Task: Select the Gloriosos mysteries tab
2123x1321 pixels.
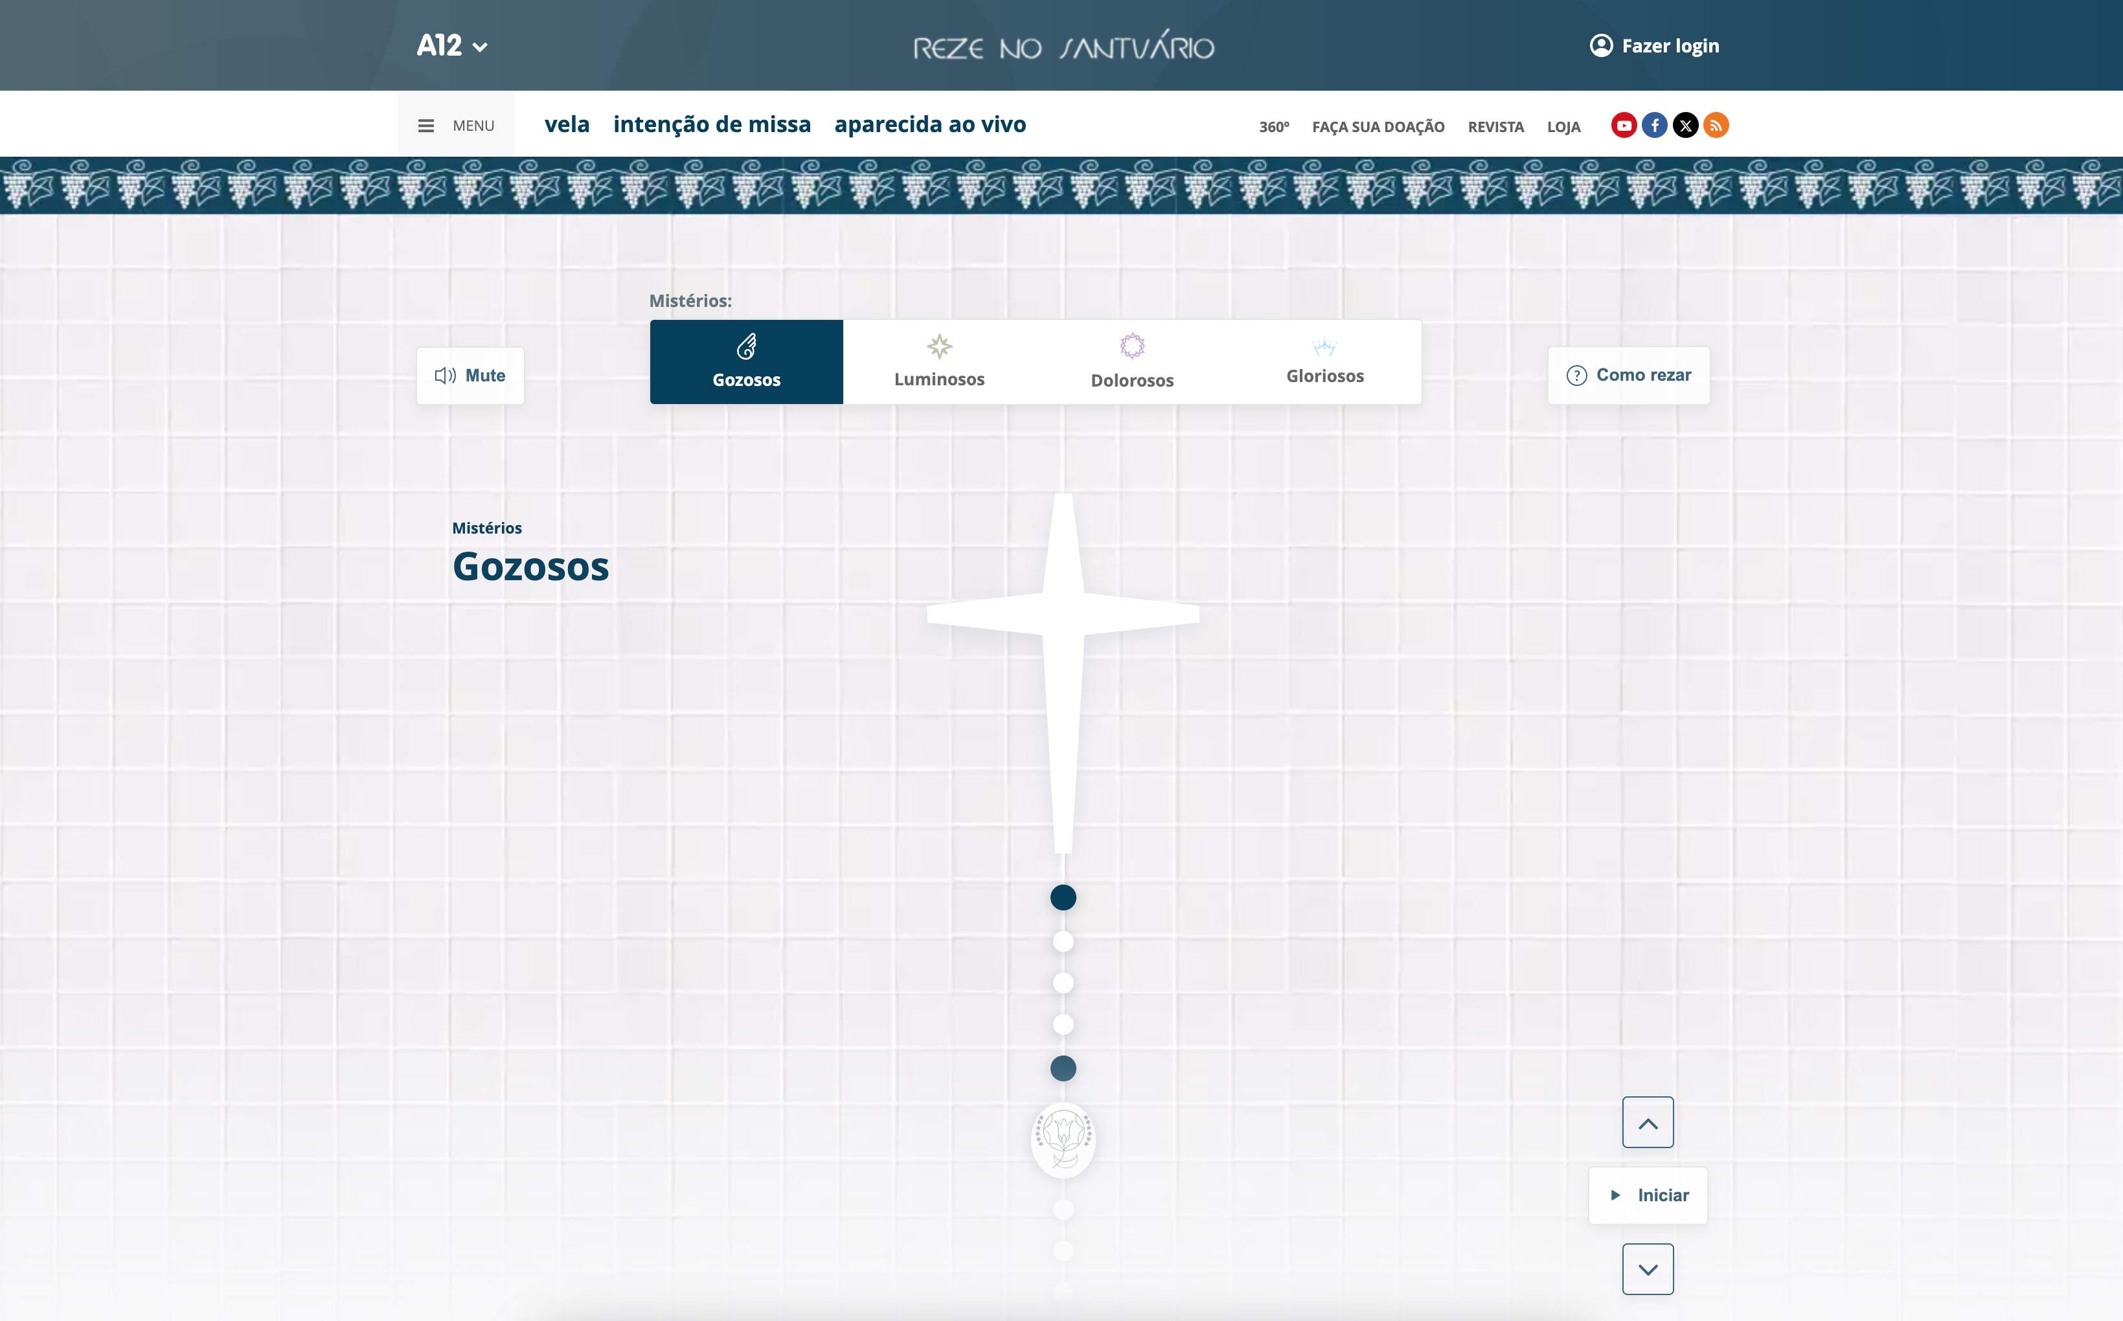Action: click(1324, 362)
